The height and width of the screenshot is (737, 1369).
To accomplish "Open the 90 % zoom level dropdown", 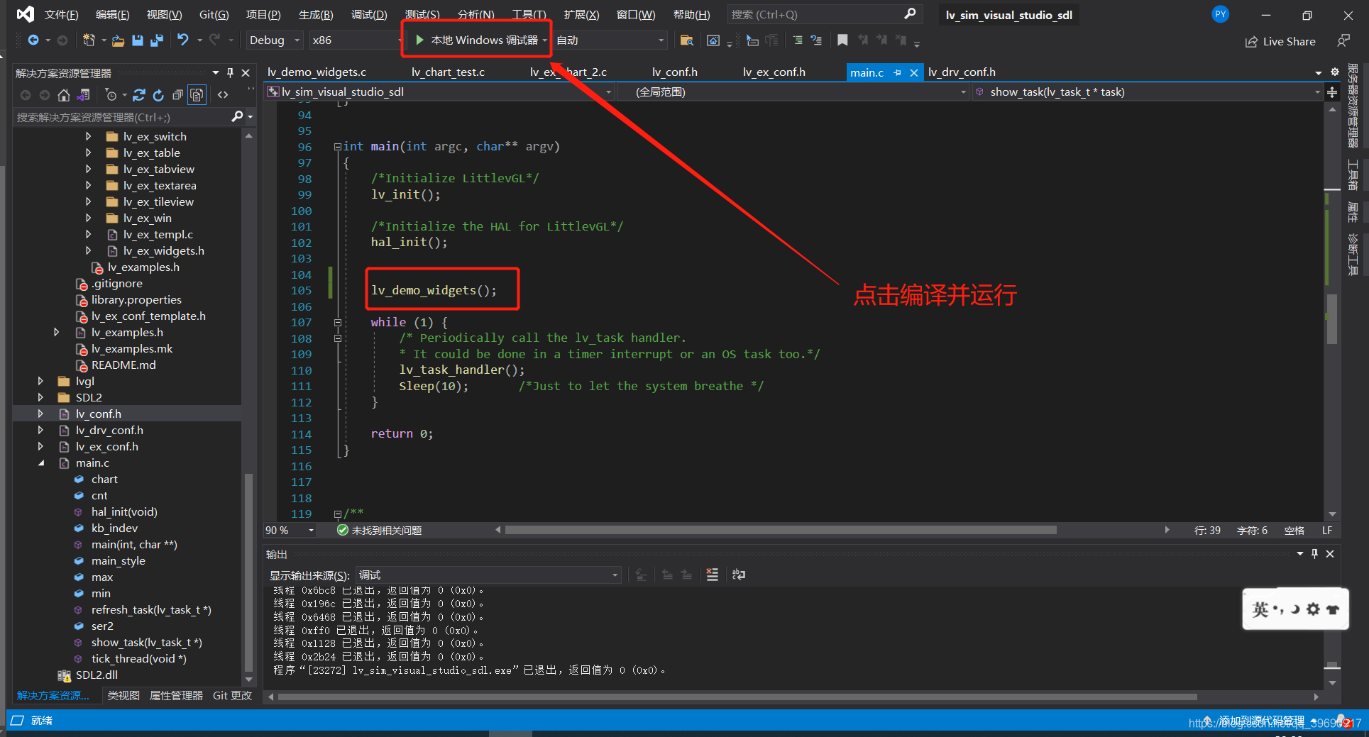I will pyautogui.click(x=290, y=531).
